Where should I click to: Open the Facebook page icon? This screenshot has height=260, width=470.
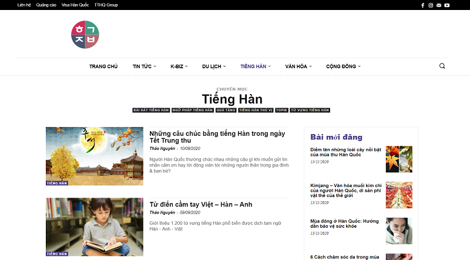422,5
